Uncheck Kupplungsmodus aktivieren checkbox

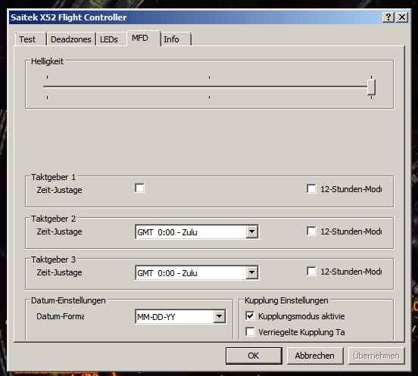coord(250,315)
